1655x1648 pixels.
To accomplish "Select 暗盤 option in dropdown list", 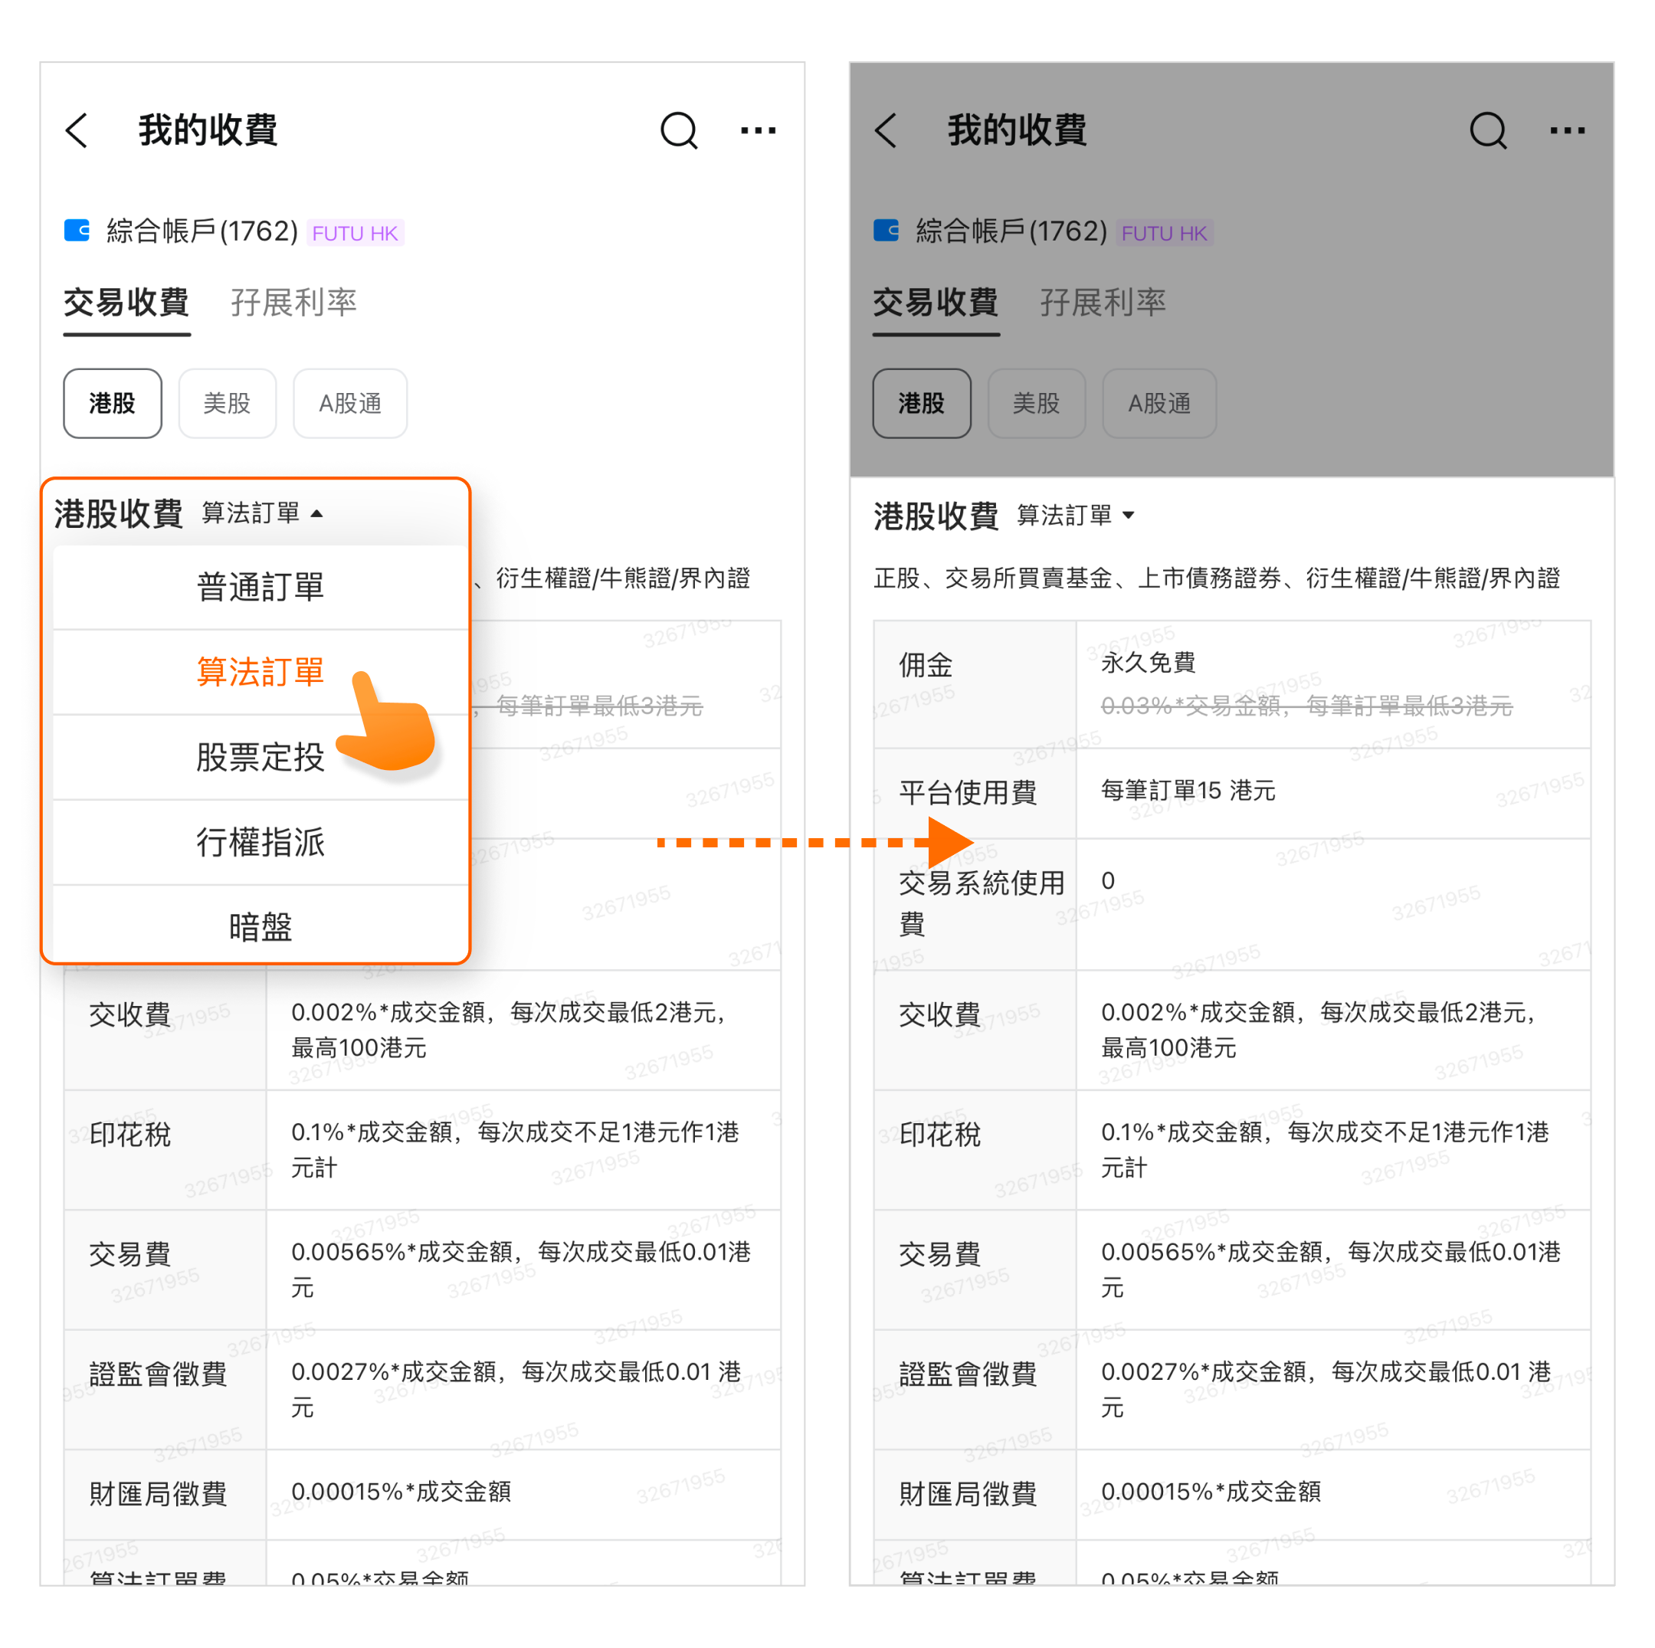I will click(x=261, y=927).
